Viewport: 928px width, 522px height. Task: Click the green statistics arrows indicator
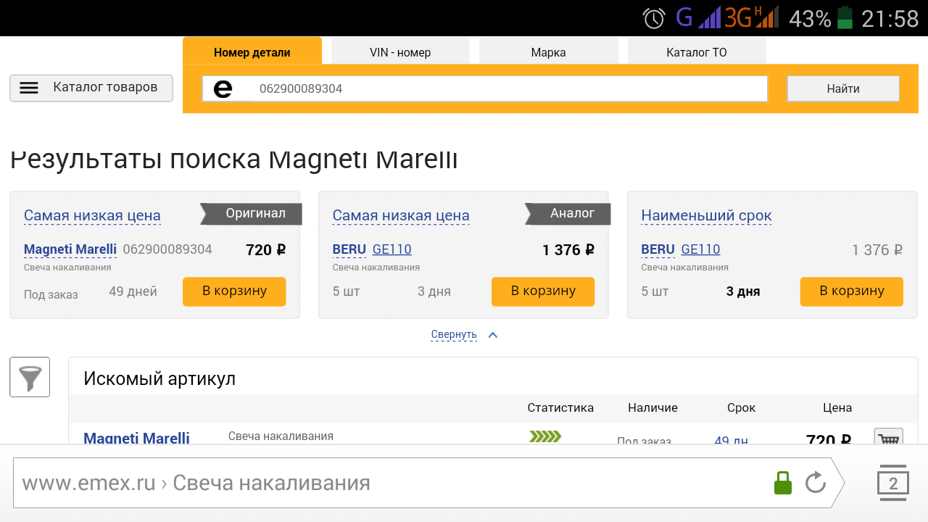click(x=545, y=436)
